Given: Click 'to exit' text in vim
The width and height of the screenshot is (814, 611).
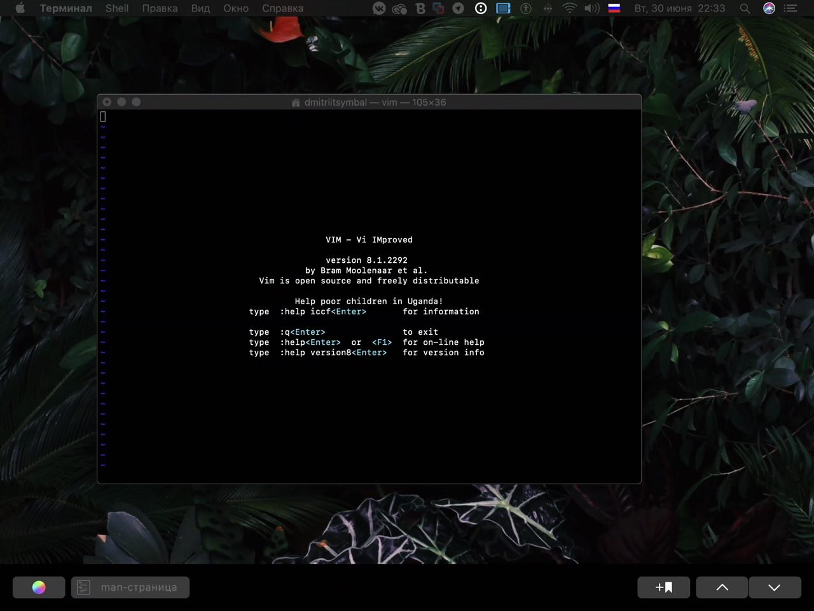Looking at the screenshot, I should (420, 332).
